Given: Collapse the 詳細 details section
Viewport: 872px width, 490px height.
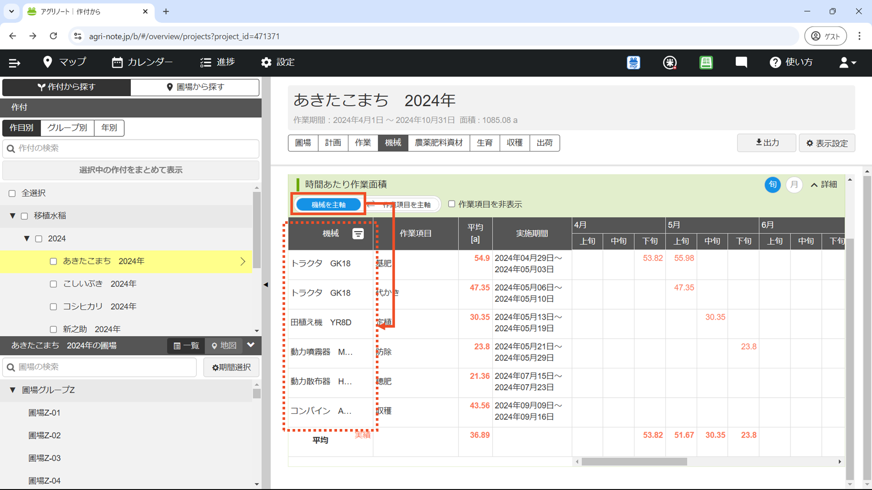Looking at the screenshot, I should (x=824, y=185).
